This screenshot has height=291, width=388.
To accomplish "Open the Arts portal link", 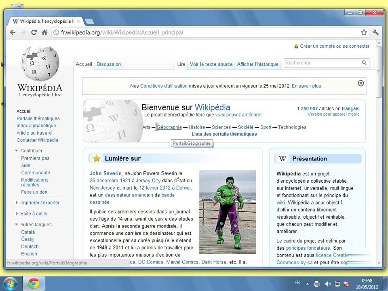I will tap(146, 127).
